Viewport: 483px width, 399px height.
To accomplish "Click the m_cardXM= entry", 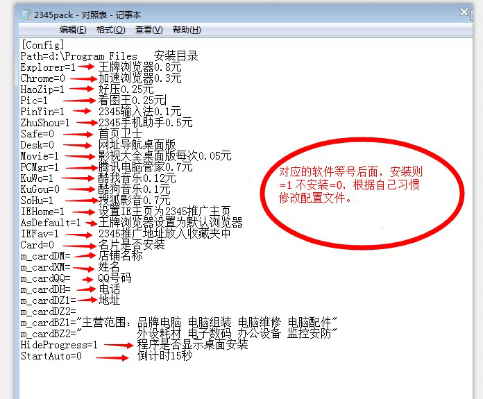I will [46, 267].
